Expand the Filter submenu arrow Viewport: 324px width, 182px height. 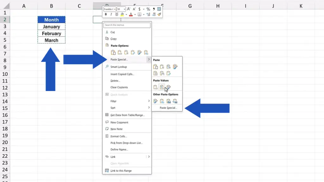click(149, 101)
